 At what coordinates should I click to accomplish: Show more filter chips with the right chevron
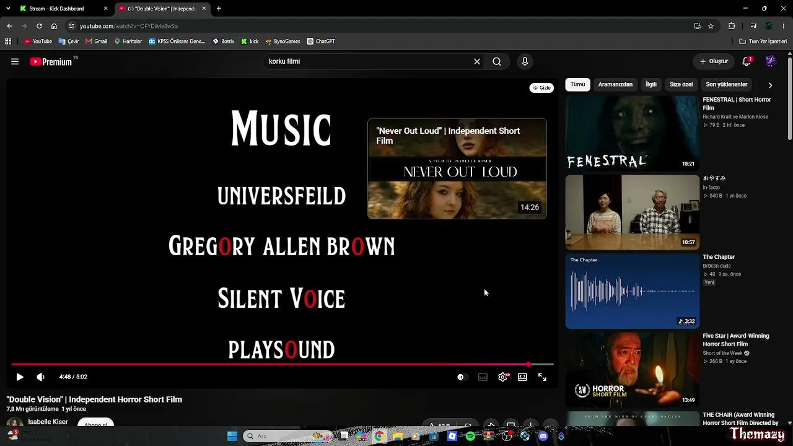coord(770,85)
